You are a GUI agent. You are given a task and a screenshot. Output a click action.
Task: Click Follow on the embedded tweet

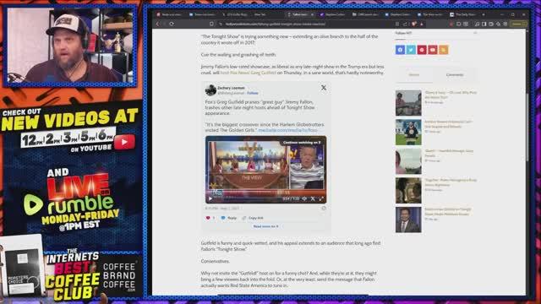(x=253, y=93)
